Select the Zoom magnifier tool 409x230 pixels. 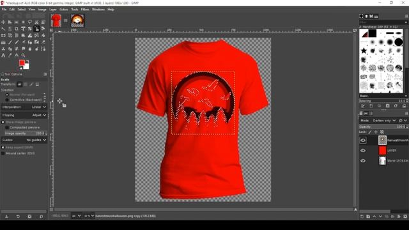(23, 56)
